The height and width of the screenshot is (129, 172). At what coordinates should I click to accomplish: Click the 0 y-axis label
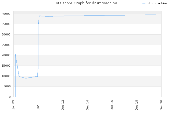(x=10, y=97)
